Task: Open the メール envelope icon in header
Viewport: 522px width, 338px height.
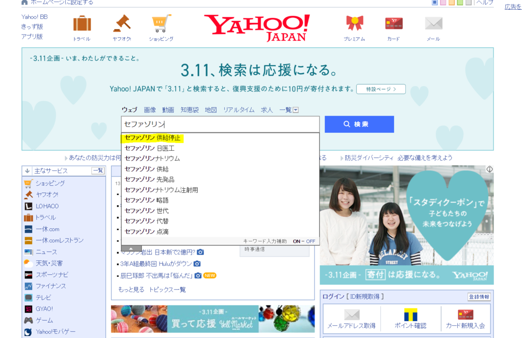Action: [x=434, y=23]
